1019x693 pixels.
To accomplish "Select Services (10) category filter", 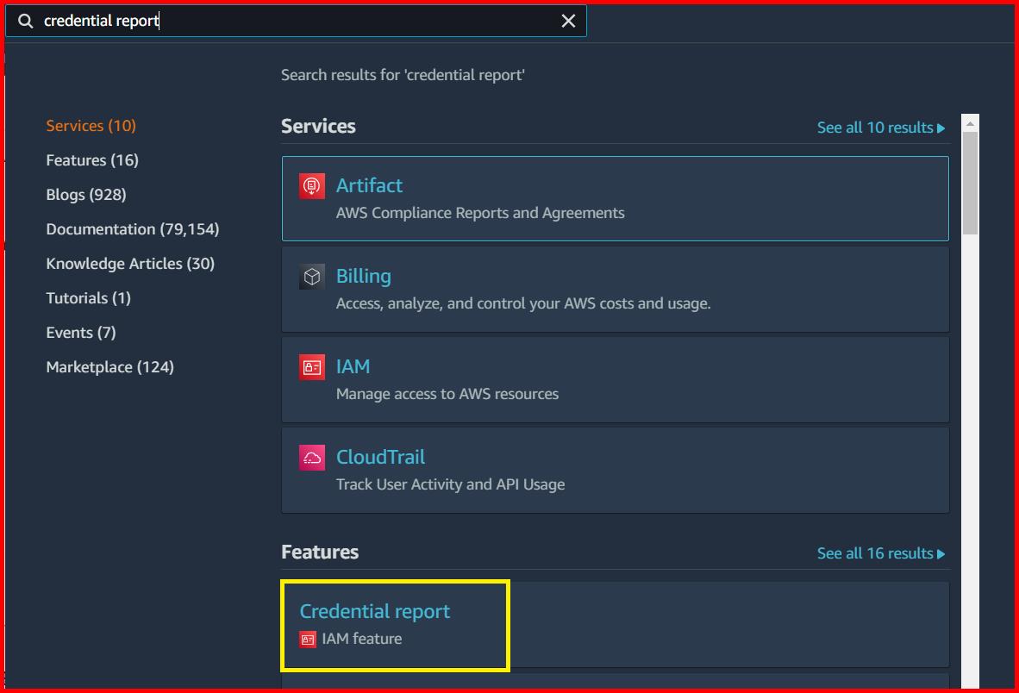I will tap(91, 126).
